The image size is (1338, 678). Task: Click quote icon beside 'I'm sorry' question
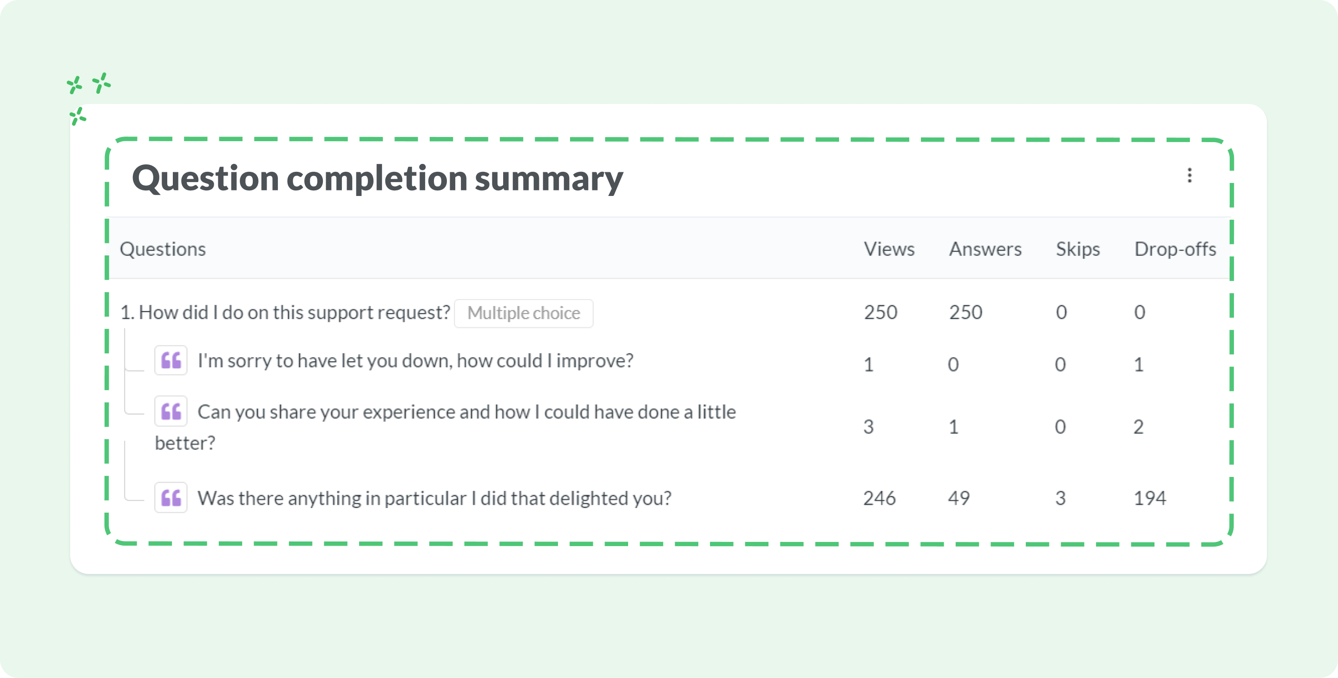point(171,360)
